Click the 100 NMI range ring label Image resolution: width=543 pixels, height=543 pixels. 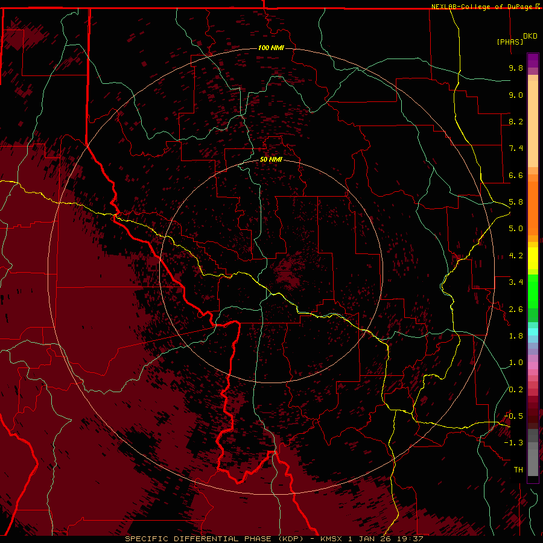point(271,48)
